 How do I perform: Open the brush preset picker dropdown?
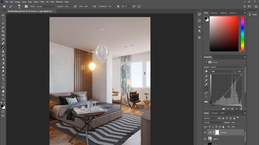22,6
